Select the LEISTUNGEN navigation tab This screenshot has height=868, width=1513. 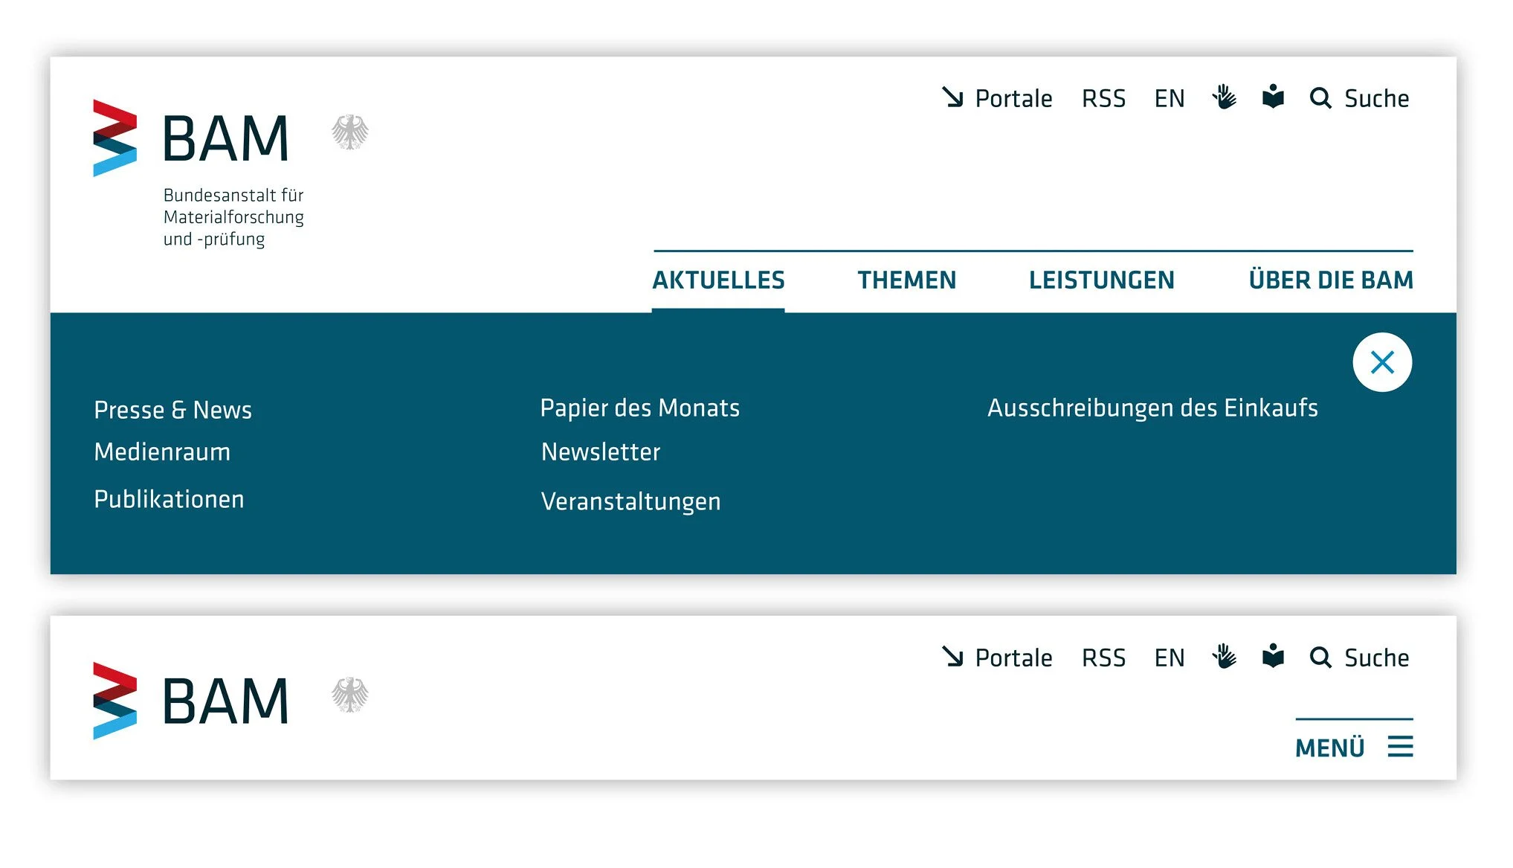click(1101, 280)
